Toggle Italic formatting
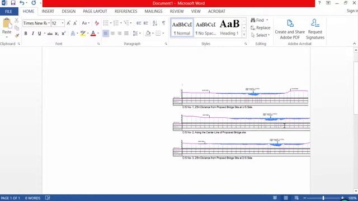This screenshot has width=358, height=201. 32,33
